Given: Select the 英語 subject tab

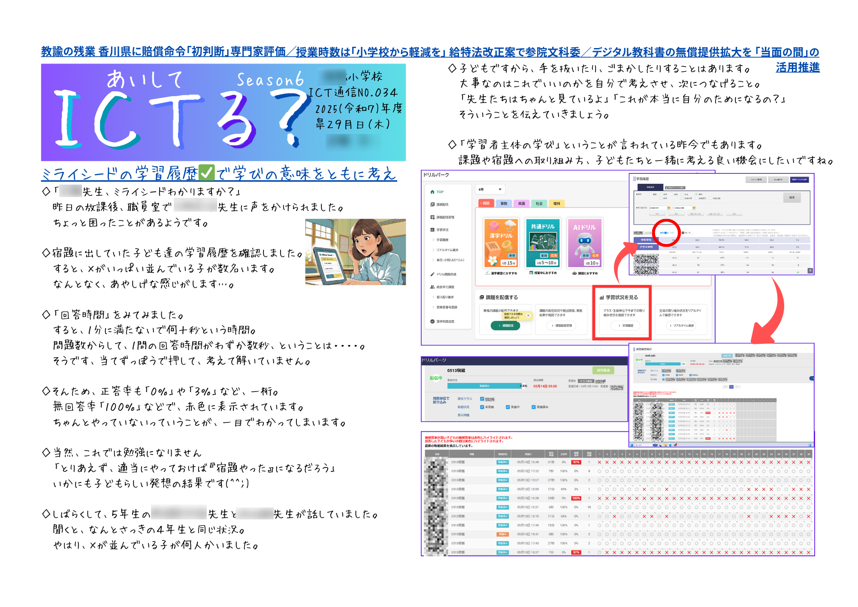Looking at the screenshot, I should (521, 203).
